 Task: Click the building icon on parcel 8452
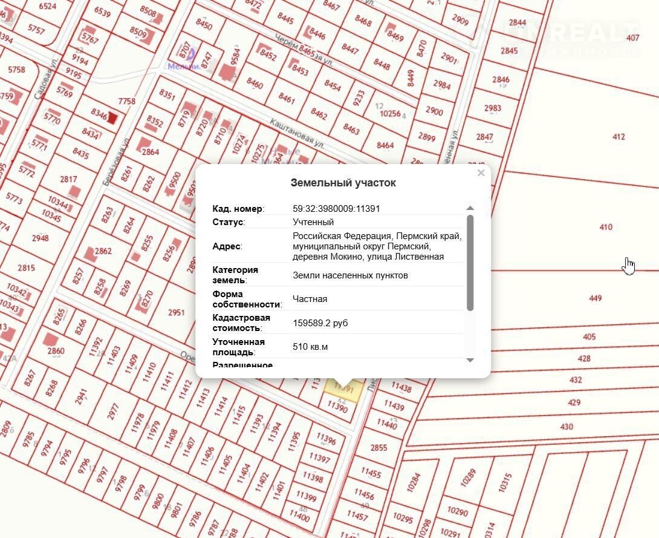point(262,47)
